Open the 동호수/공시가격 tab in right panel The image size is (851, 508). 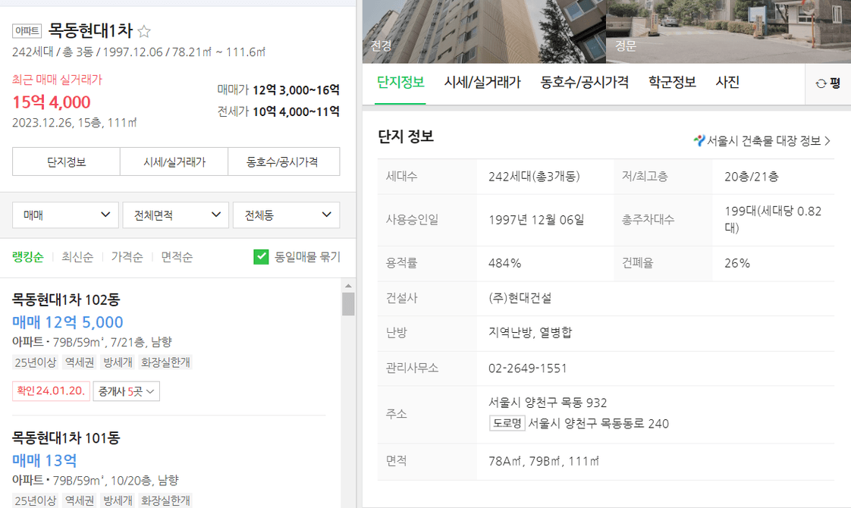click(585, 83)
